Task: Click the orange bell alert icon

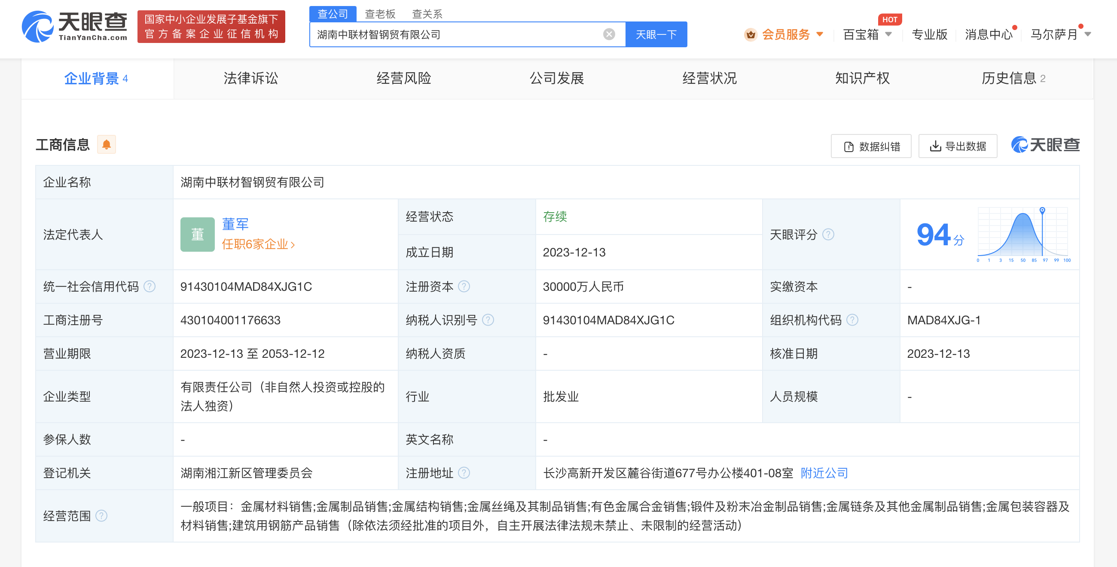Action: tap(106, 145)
